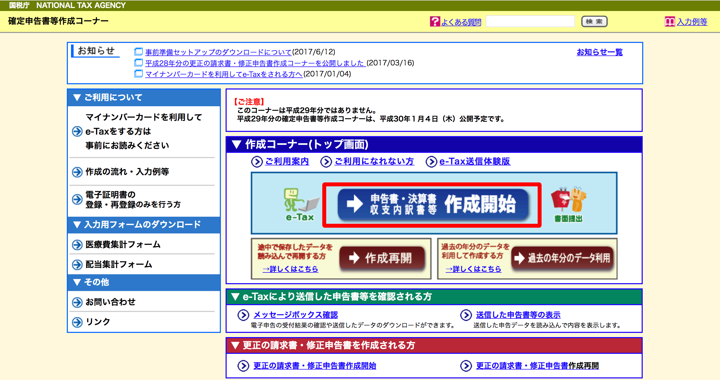Select 配当集計フォーム sidebar item
Viewport: 720px width, 380px height.
coord(119,265)
